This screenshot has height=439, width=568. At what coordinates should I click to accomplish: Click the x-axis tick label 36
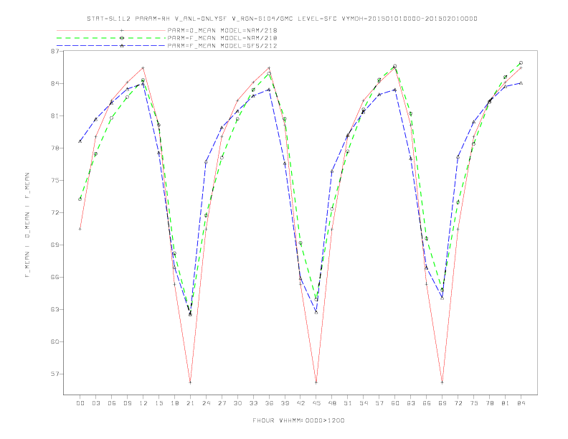coord(269,403)
